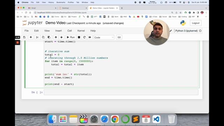
Task: Switch to the Desktop/ browser tab
Action: [73, 8]
